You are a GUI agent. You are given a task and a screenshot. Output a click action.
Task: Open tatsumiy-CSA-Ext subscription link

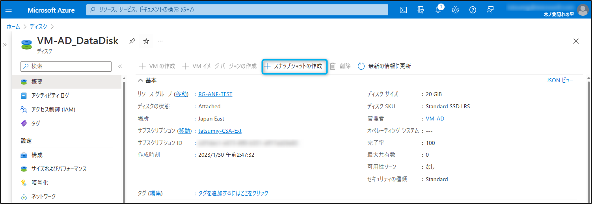coord(220,131)
